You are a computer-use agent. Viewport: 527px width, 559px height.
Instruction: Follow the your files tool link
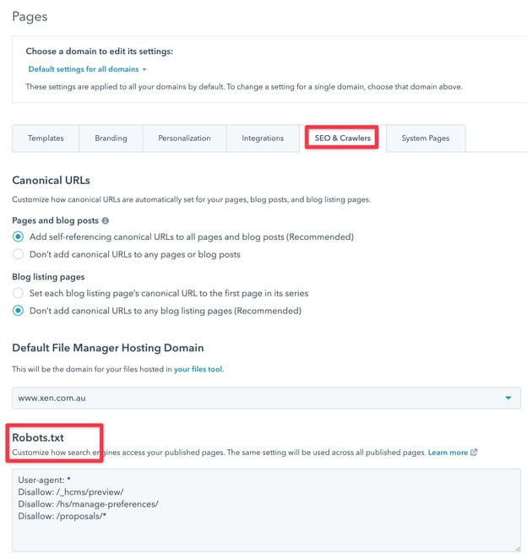pyautogui.click(x=198, y=369)
